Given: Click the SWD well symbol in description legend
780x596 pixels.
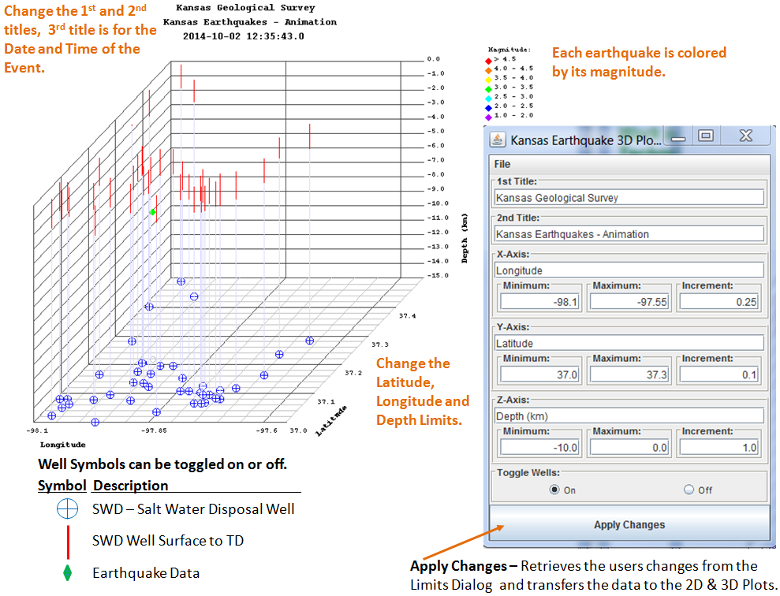Looking at the screenshot, I should 67,509.
